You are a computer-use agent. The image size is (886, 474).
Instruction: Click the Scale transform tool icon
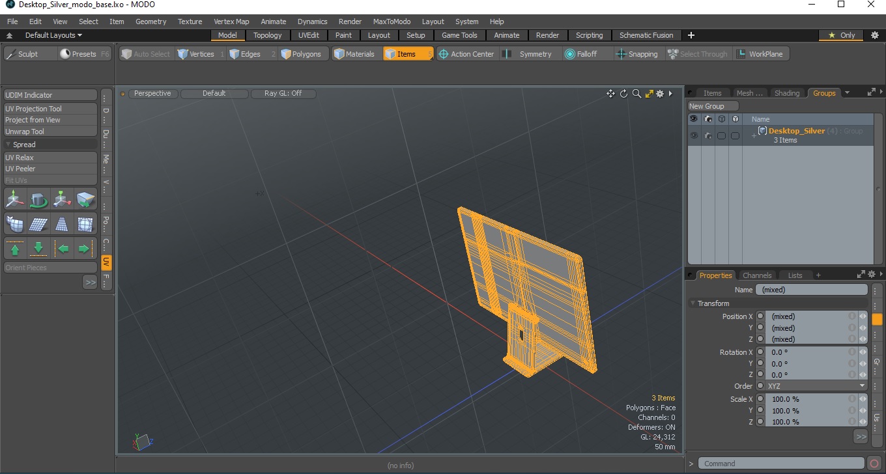coord(62,199)
